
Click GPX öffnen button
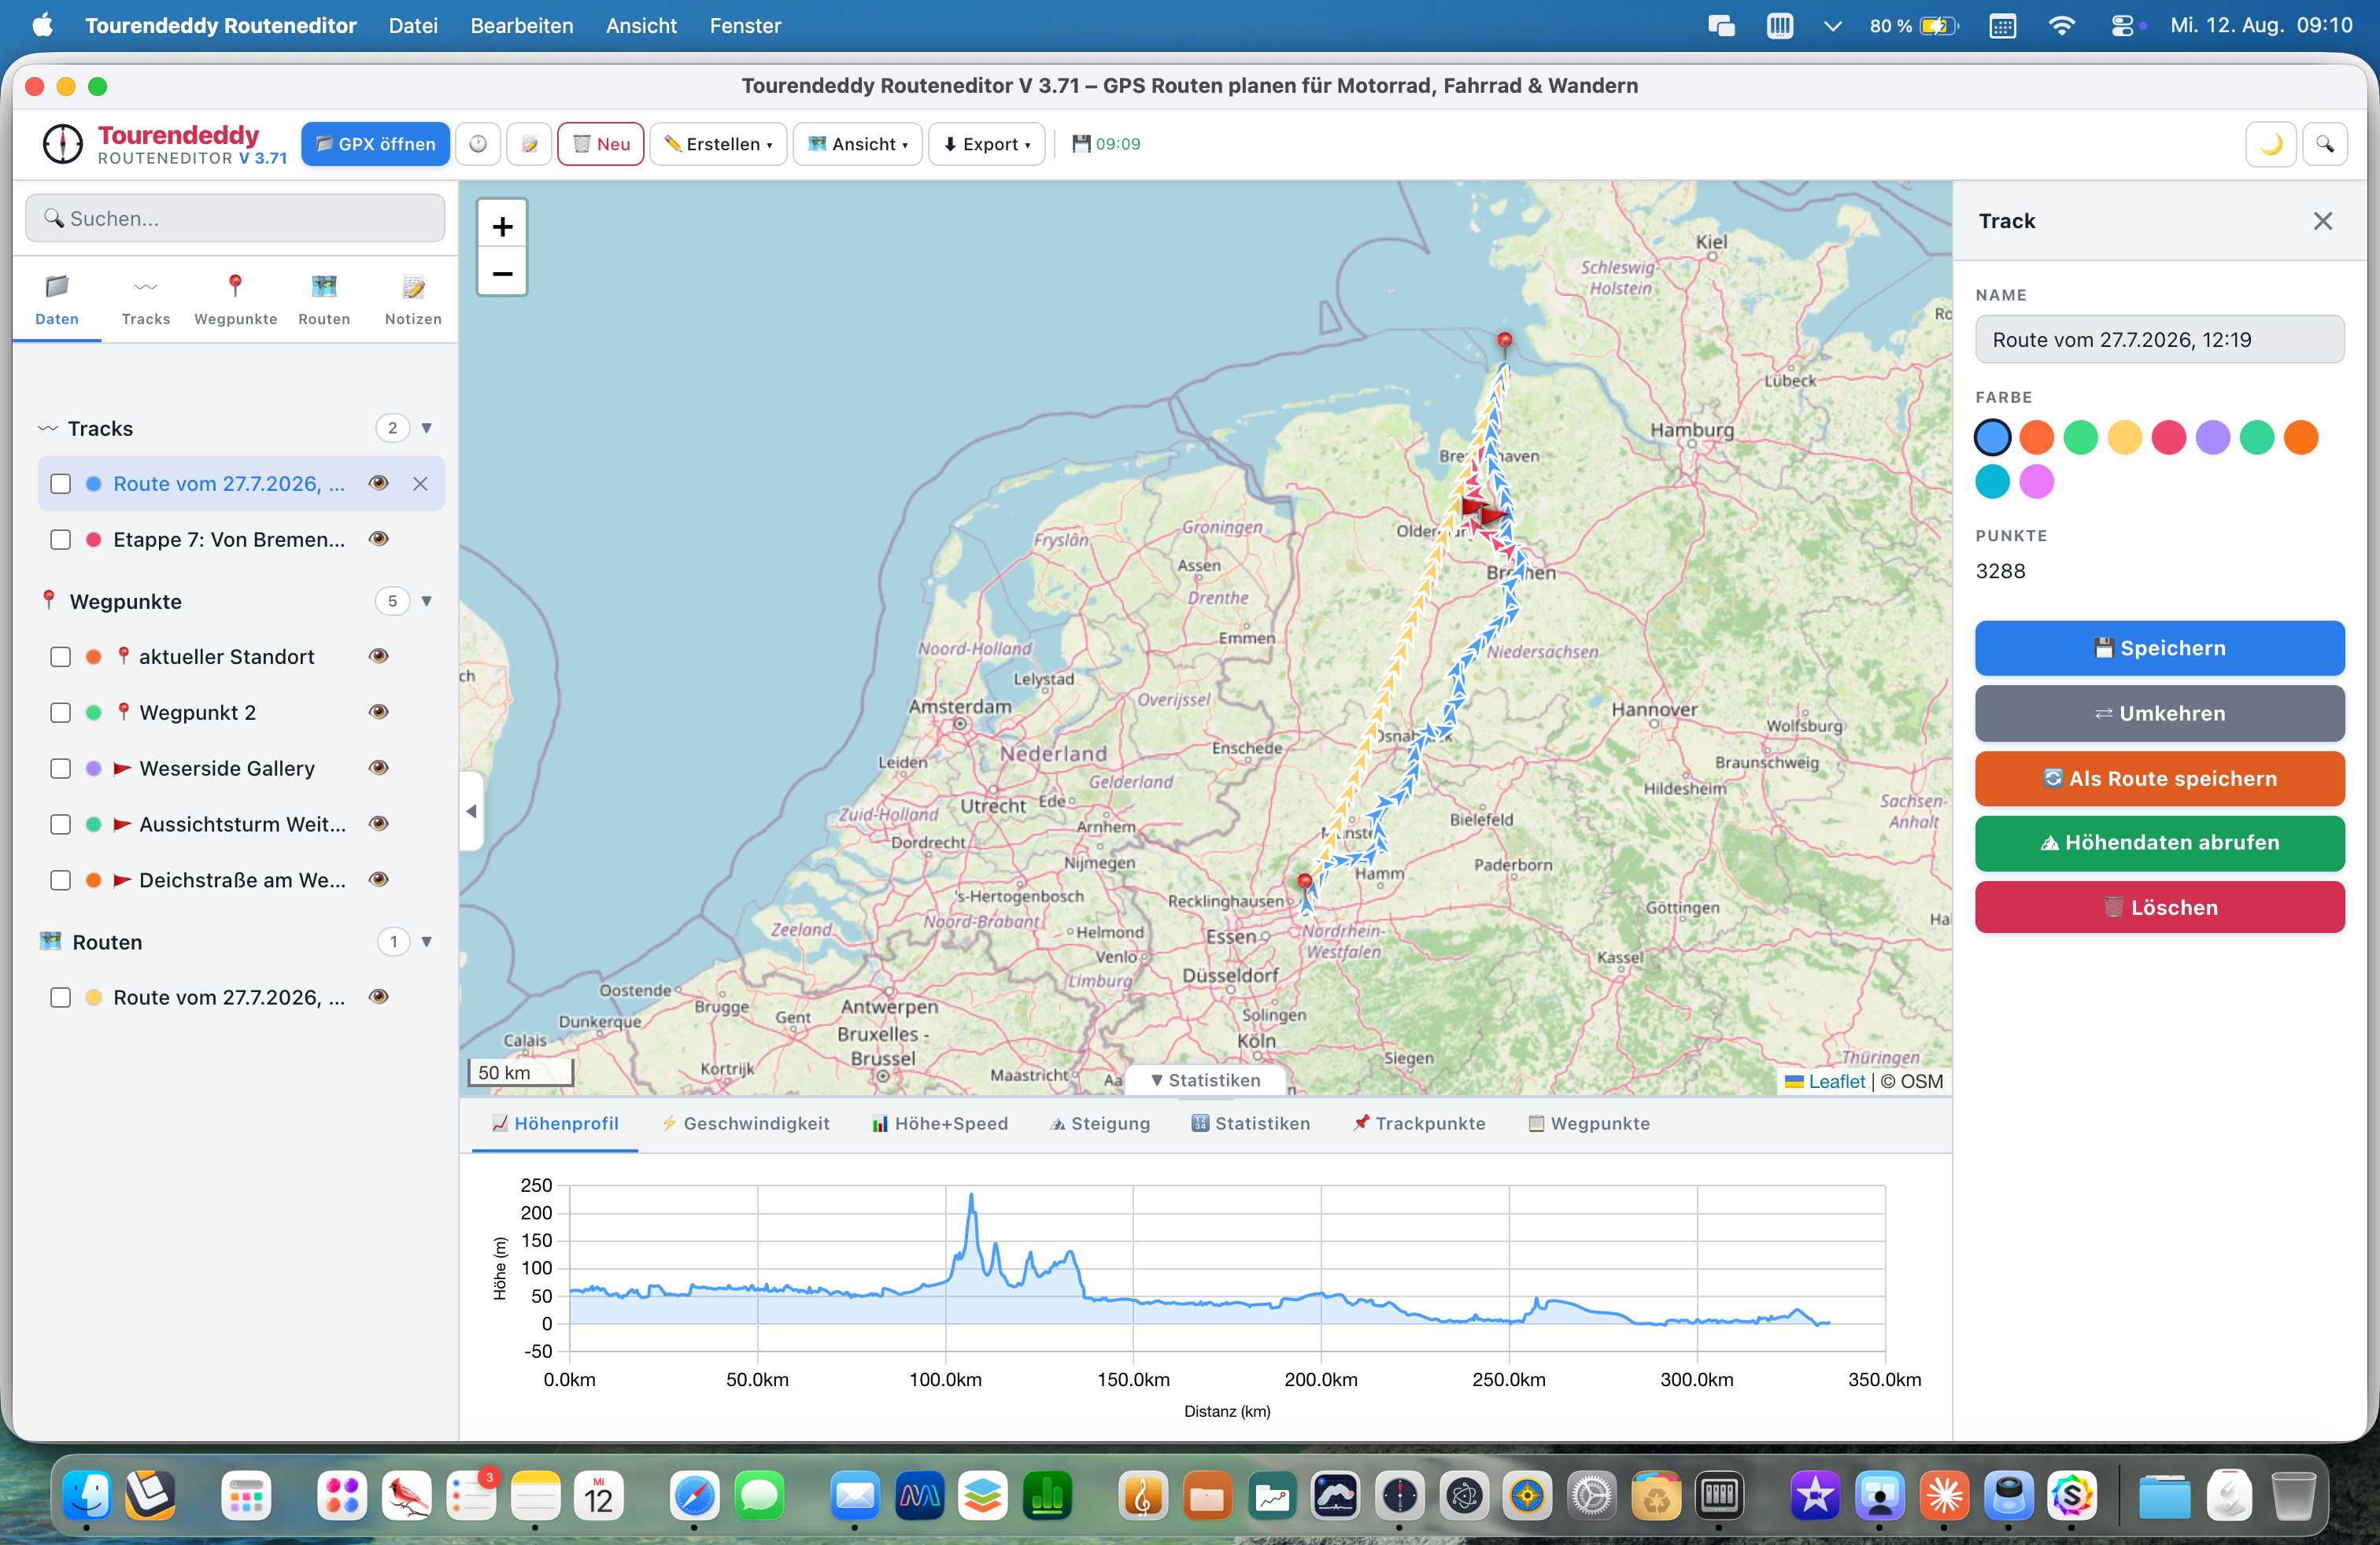click(x=375, y=144)
